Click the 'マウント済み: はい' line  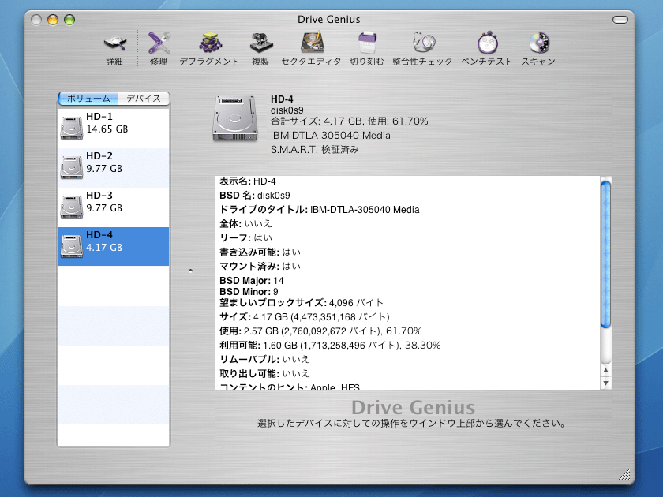tap(260, 267)
